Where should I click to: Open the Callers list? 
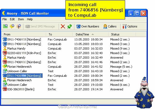click(110, 26)
